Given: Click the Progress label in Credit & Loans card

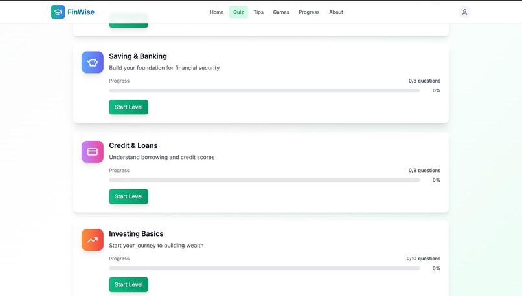Looking at the screenshot, I should pyautogui.click(x=119, y=171).
